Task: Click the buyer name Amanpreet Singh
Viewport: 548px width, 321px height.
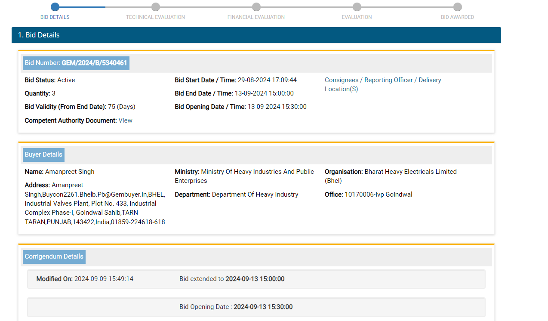Action: 59,172
